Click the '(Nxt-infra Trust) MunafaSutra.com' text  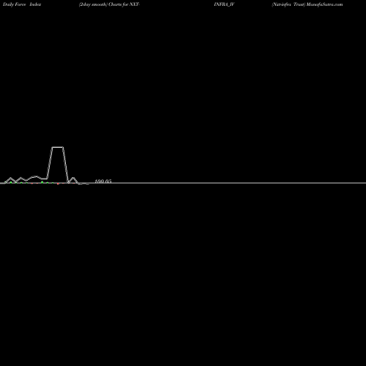click(307, 4)
